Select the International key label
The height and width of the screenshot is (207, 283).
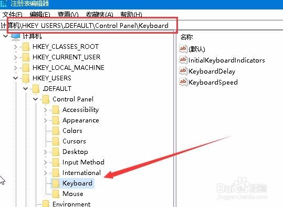(81, 173)
